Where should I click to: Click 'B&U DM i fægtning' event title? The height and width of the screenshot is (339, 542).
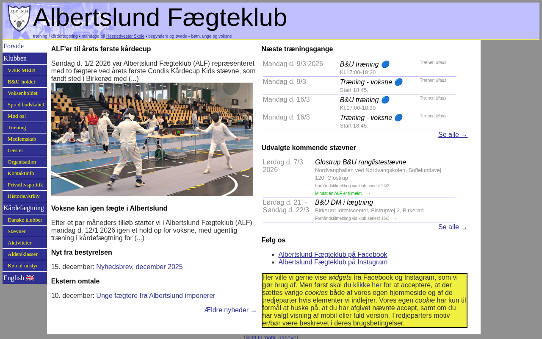[344, 203]
